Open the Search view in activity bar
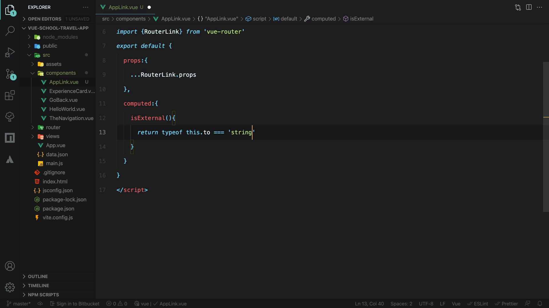The image size is (549, 308). pos(10,31)
